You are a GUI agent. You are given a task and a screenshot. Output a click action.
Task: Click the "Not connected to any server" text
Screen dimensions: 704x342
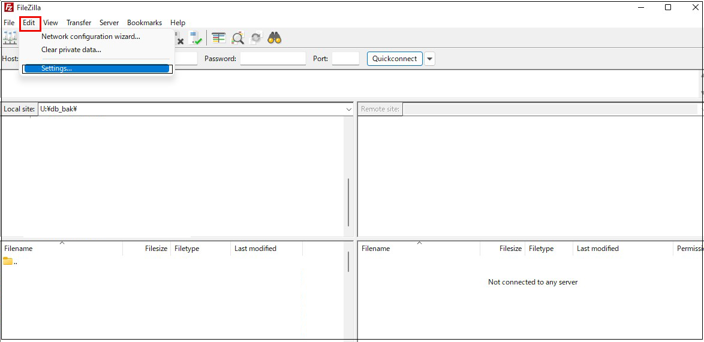pyautogui.click(x=533, y=282)
